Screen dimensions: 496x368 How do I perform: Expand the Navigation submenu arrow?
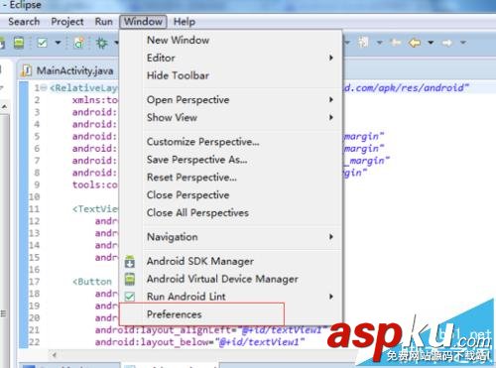pyautogui.click(x=330, y=237)
